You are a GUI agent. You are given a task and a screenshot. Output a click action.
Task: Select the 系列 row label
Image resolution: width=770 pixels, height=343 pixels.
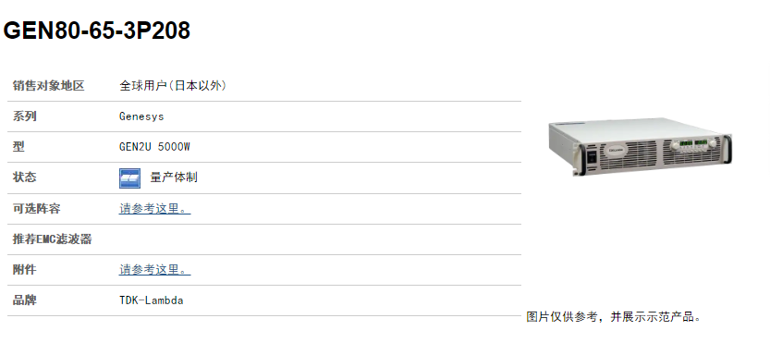point(25,116)
